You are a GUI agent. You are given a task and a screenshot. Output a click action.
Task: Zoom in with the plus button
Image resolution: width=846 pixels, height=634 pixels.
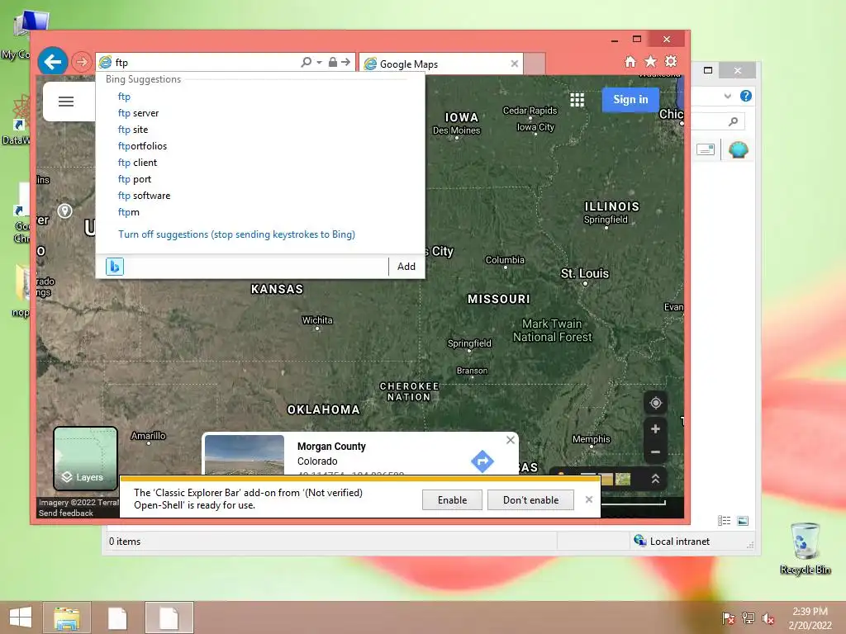(x=655, y=429)
